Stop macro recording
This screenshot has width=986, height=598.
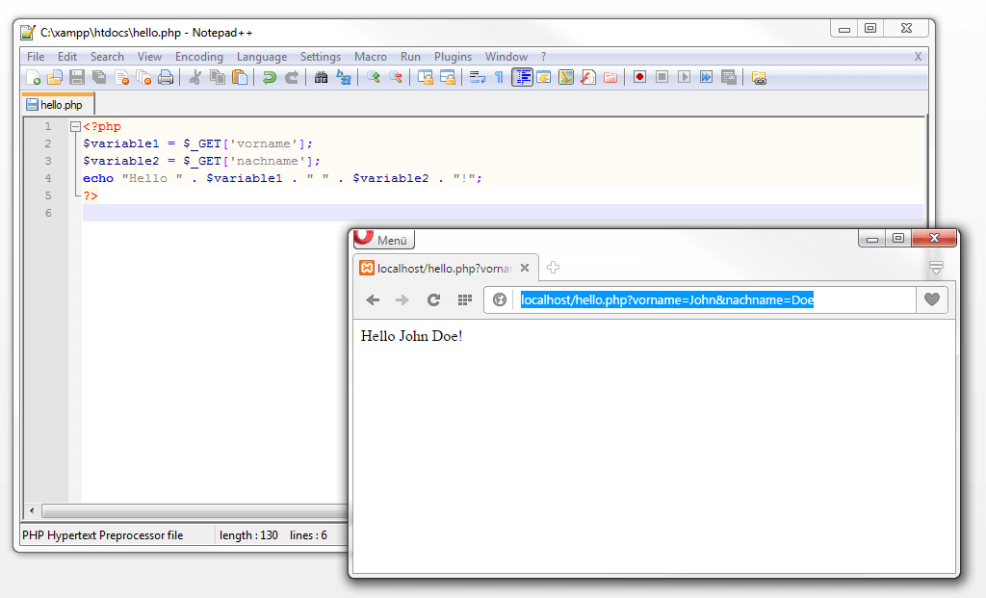662,77
